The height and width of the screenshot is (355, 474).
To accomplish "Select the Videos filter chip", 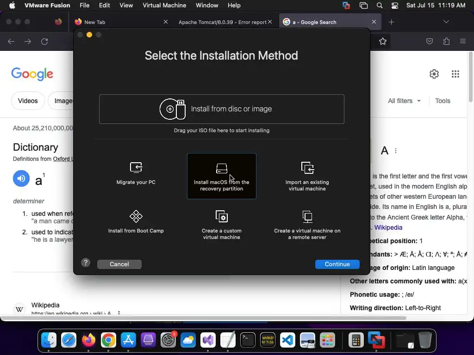I will pos(28,101).
